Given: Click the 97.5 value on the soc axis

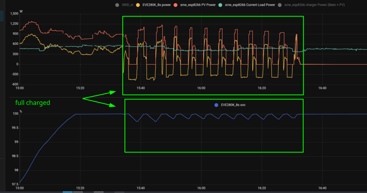Looking at the screenshot, I should pos(15,184).
